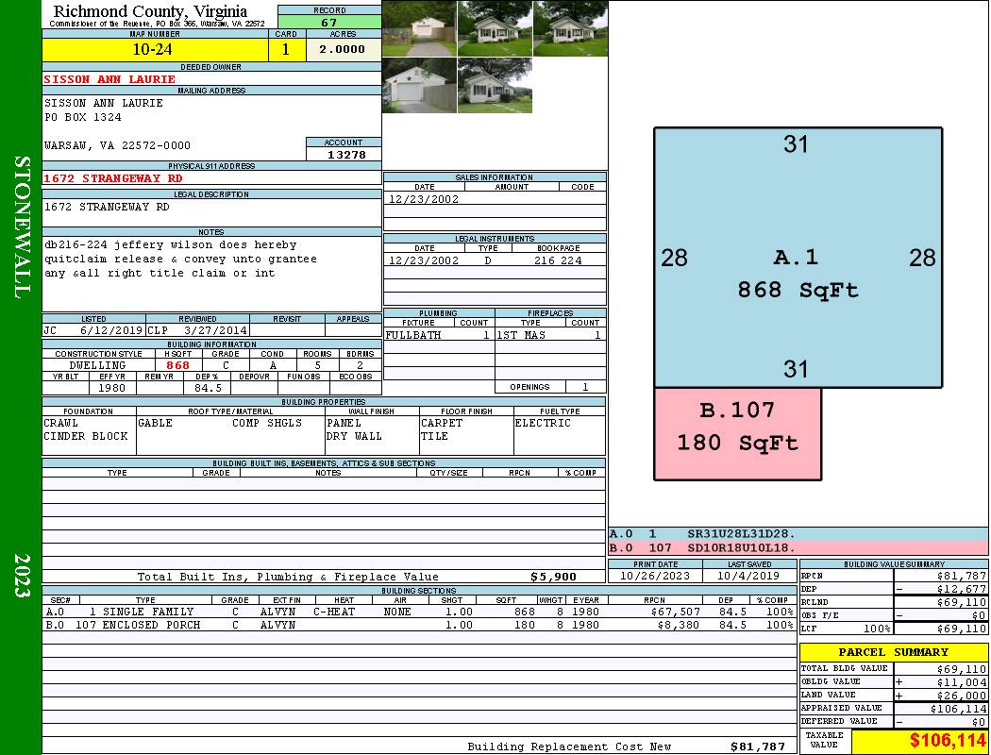Open the garage close-up photo with star
Image resolution: width=991 pixels, height=755 pixels.
(419, 86)
